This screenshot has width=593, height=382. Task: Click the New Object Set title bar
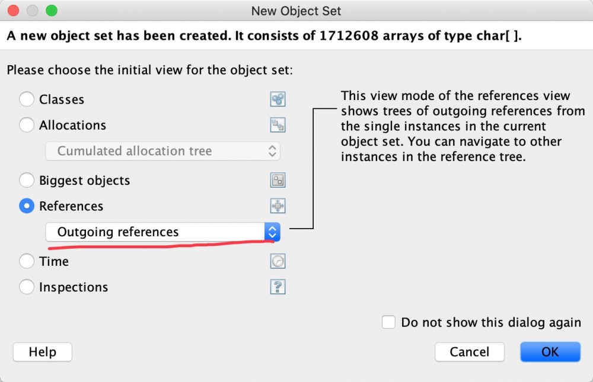[x=296, y=11]
